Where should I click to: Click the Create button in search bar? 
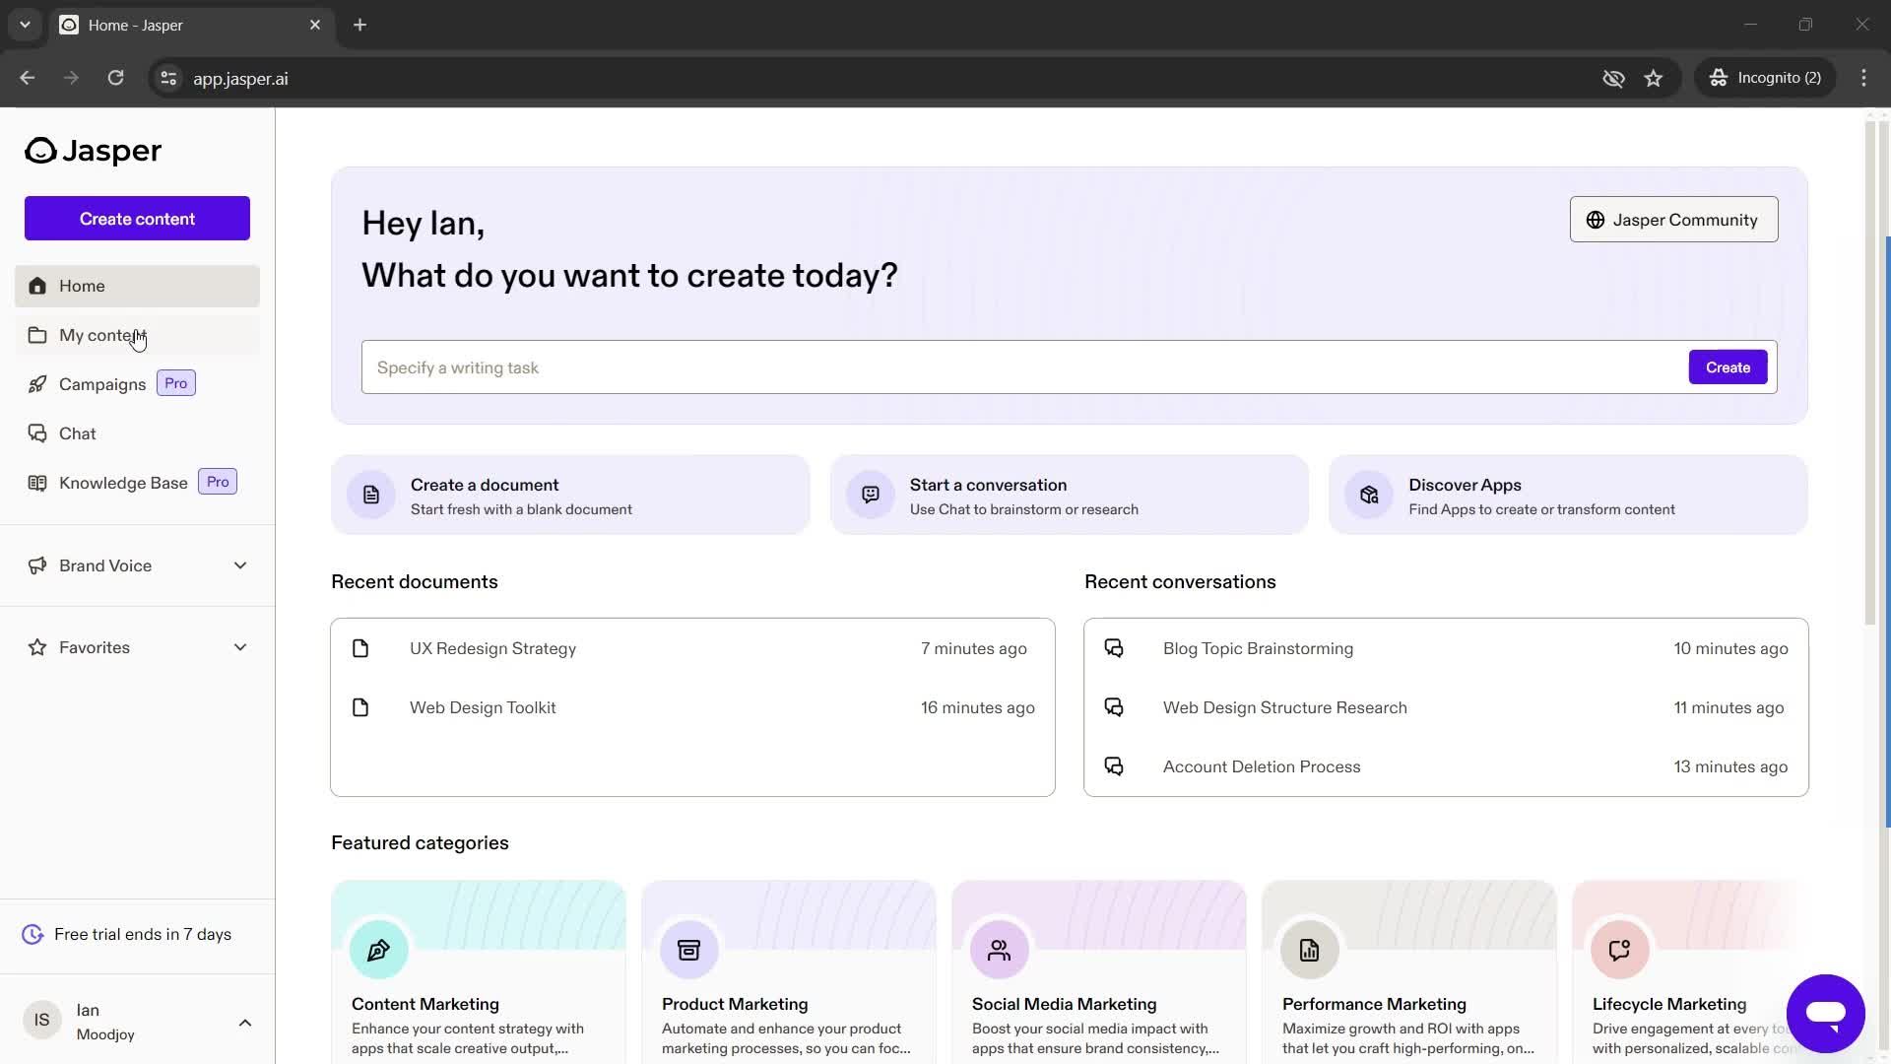(1728, 366)
